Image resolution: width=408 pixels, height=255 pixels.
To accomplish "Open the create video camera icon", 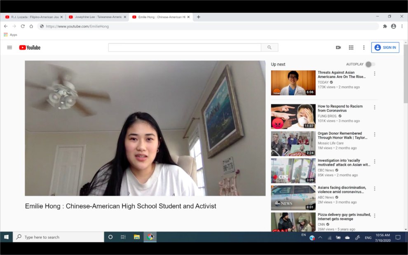I will pyautogui.click(x=338, y=47).
